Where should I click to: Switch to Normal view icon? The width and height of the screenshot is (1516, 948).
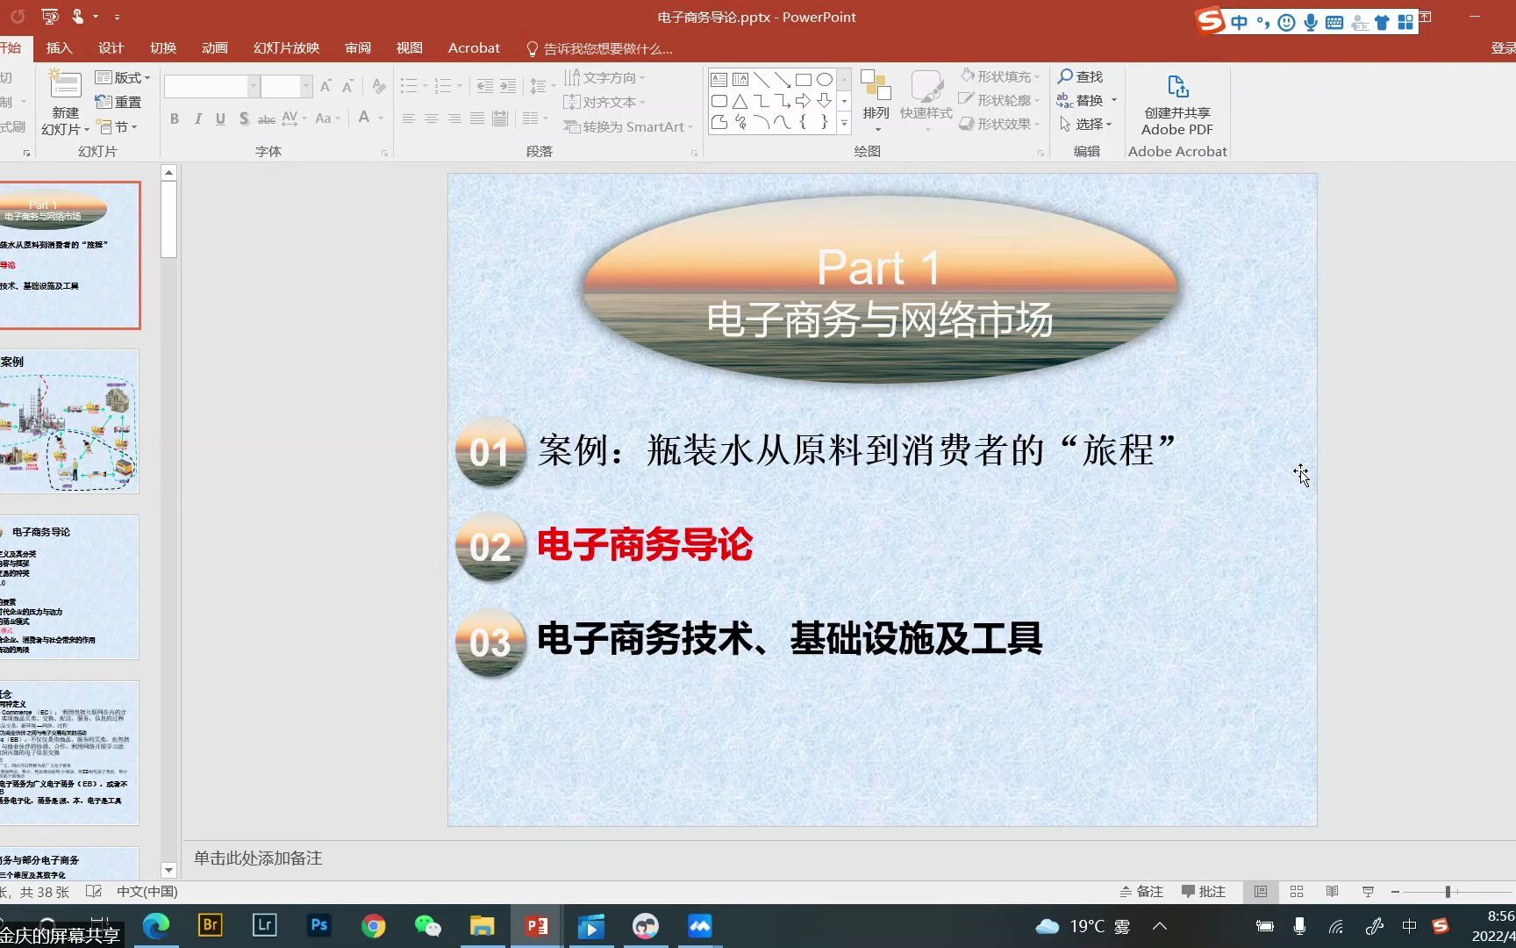coord(1261,892)
